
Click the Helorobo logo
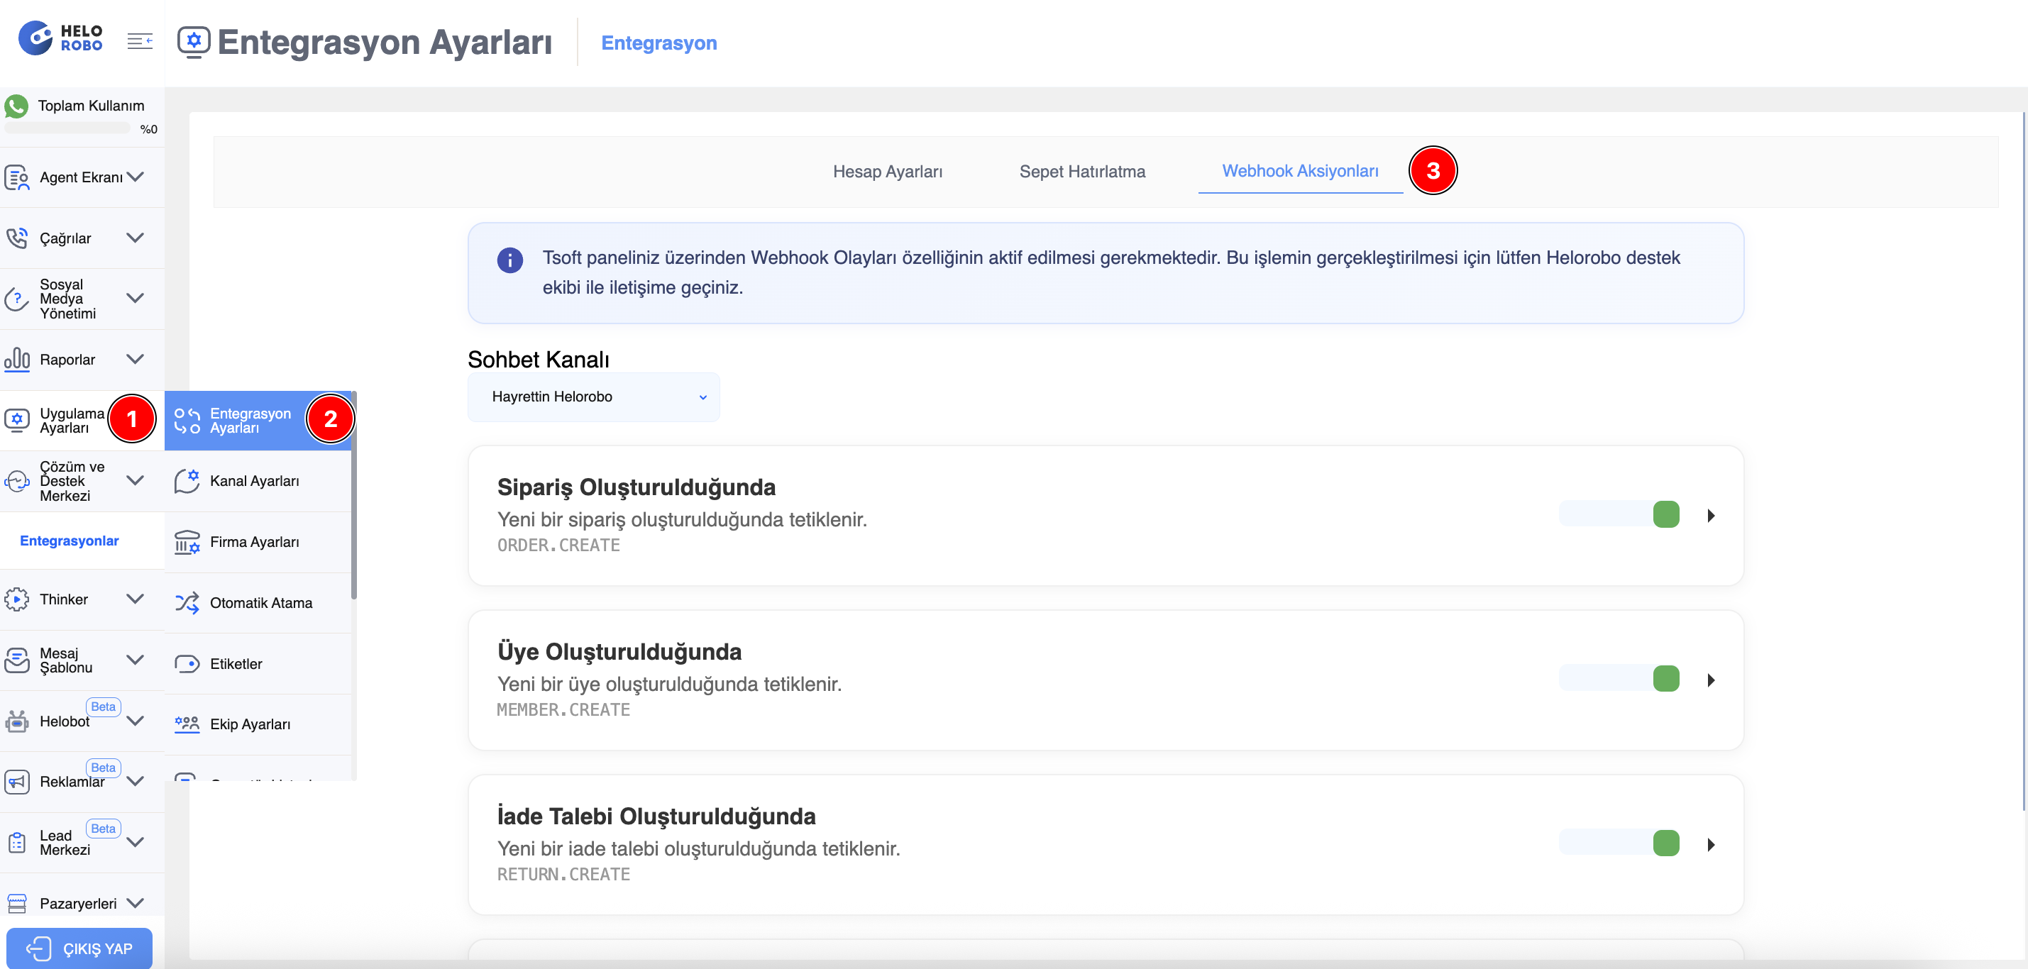pos(60,38)
